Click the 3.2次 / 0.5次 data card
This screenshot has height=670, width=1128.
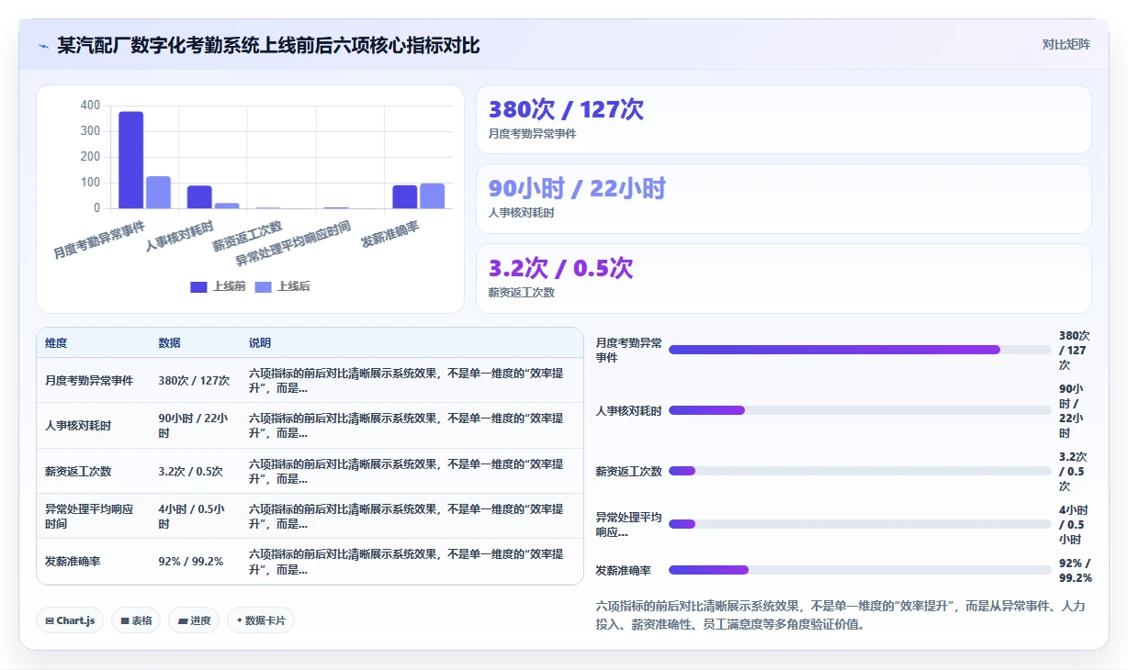[x=784, y=278]
